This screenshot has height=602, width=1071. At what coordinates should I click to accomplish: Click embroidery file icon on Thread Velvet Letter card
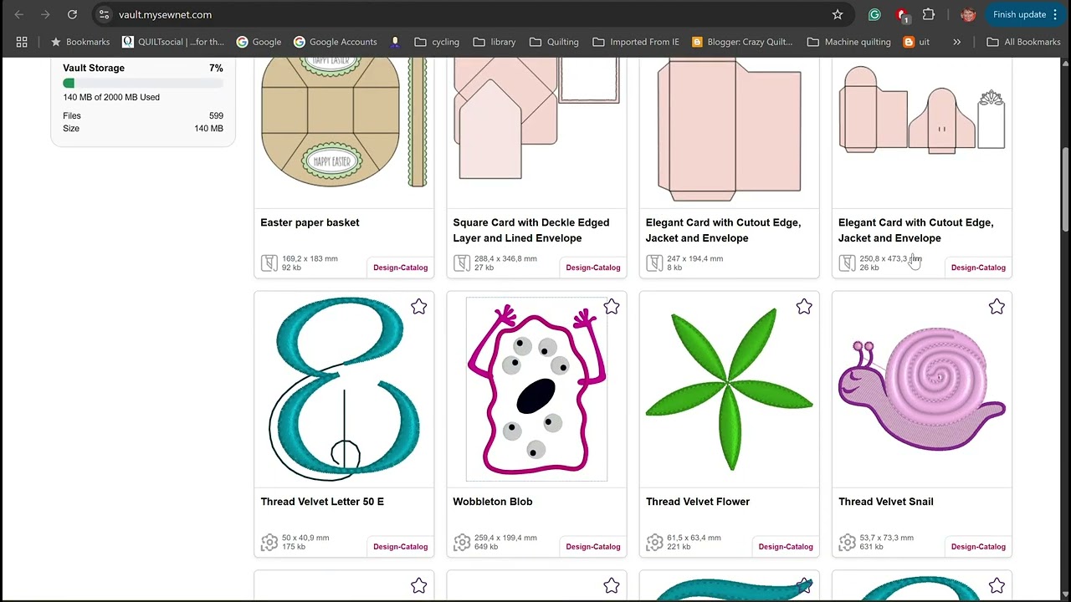click(x=269, y=543)
